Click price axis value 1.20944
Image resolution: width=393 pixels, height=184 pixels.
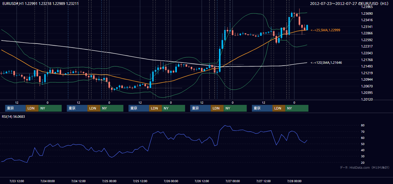point(367,79)
